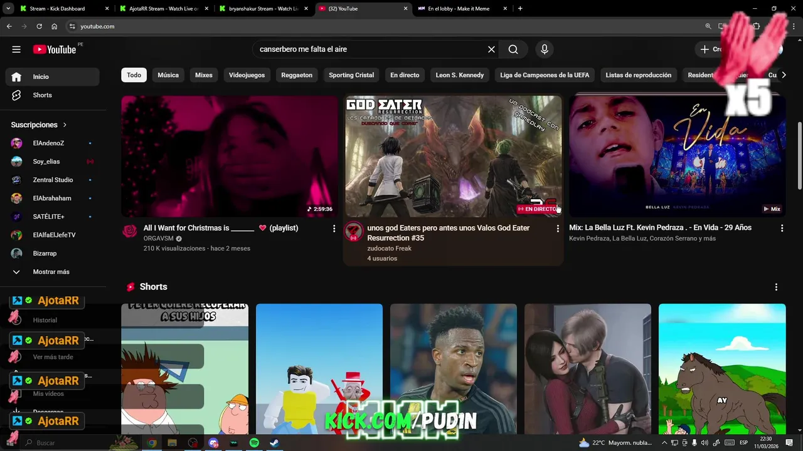The image size is (803, 451).
Task: Open the zoom icon in the address bar
Action: (708, 26)
